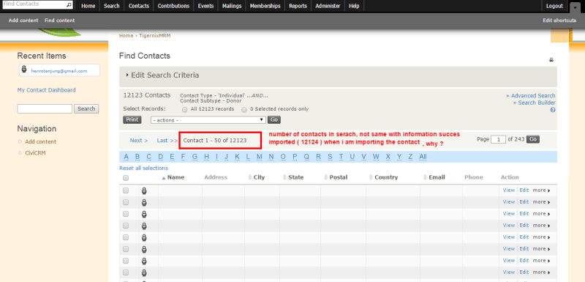Open the actions dropdown
The width and height of the screenshot is (585, 282).
point(208,120)
